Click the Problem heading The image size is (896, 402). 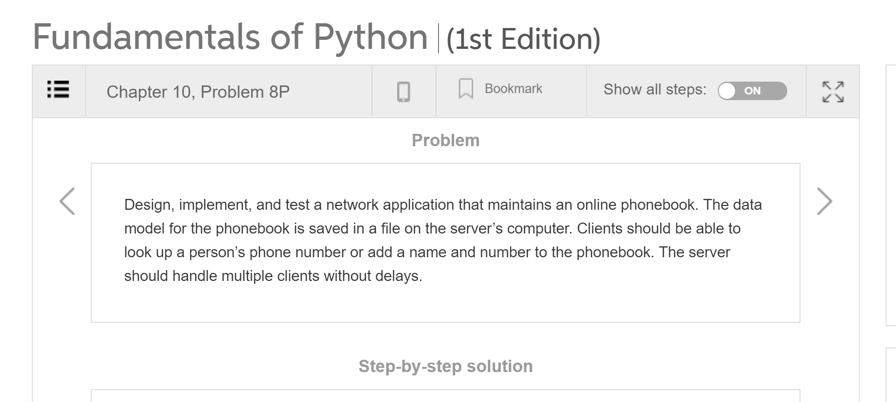446,140
